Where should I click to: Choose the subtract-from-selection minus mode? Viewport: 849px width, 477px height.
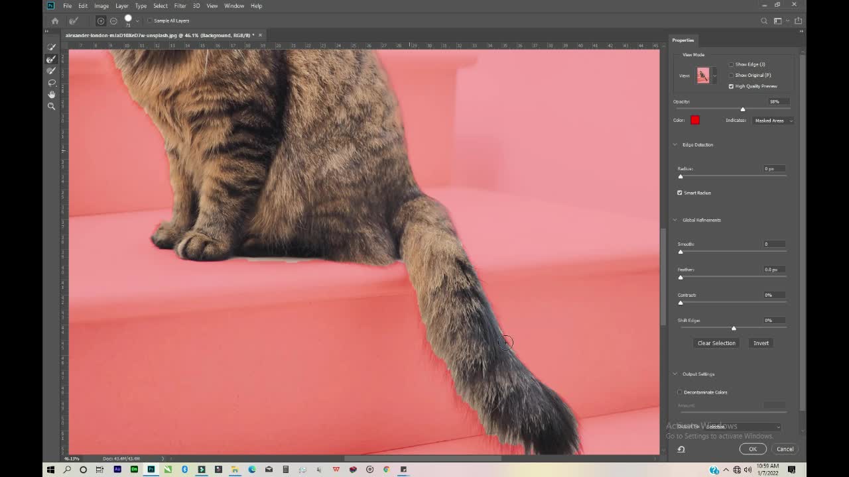(x=113, y=21)
